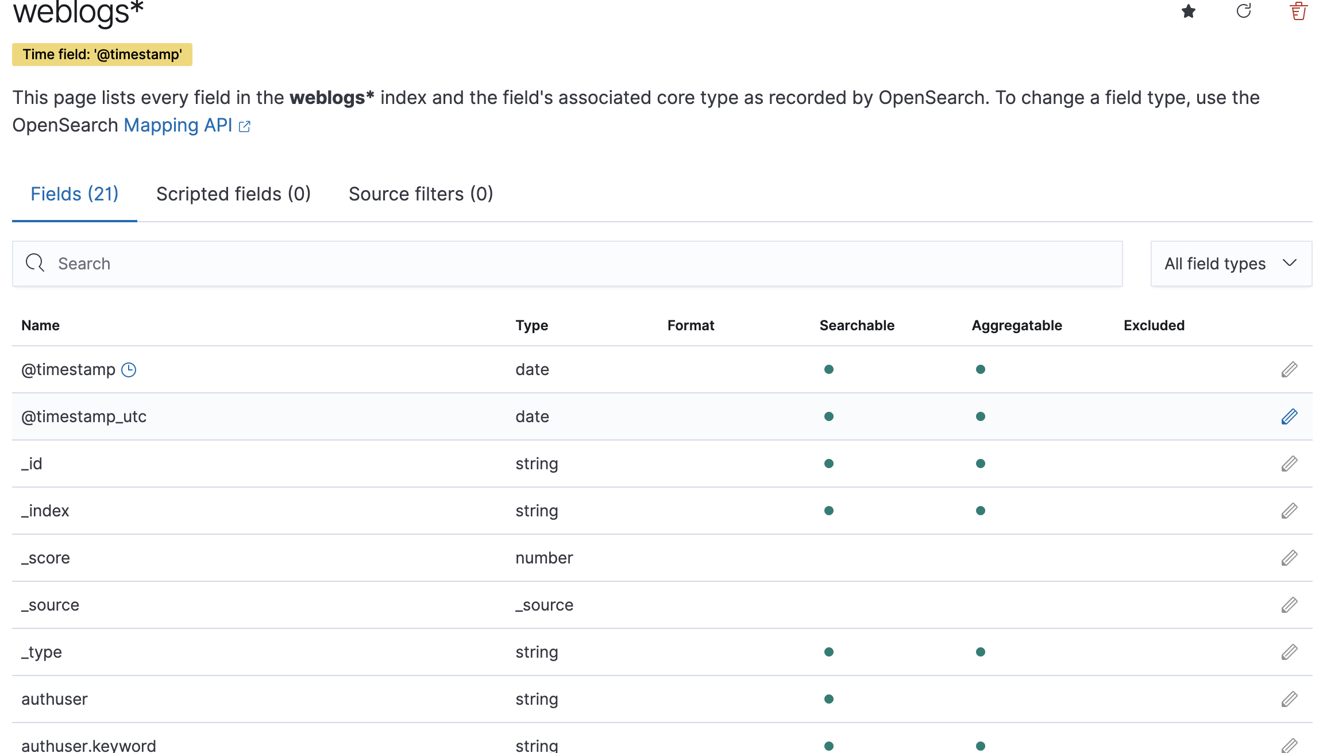Edit the _source field pencil icon
Viewport: 1323px width, 753px height.
(1289, 605)
